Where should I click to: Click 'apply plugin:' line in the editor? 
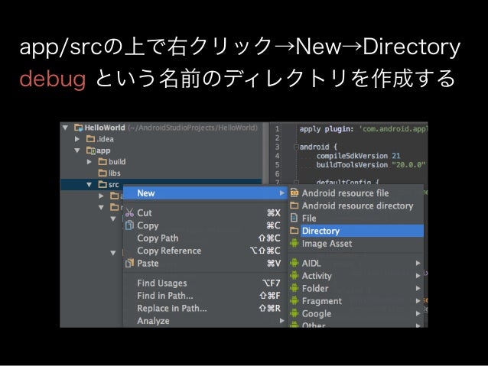tap(363, 128)
